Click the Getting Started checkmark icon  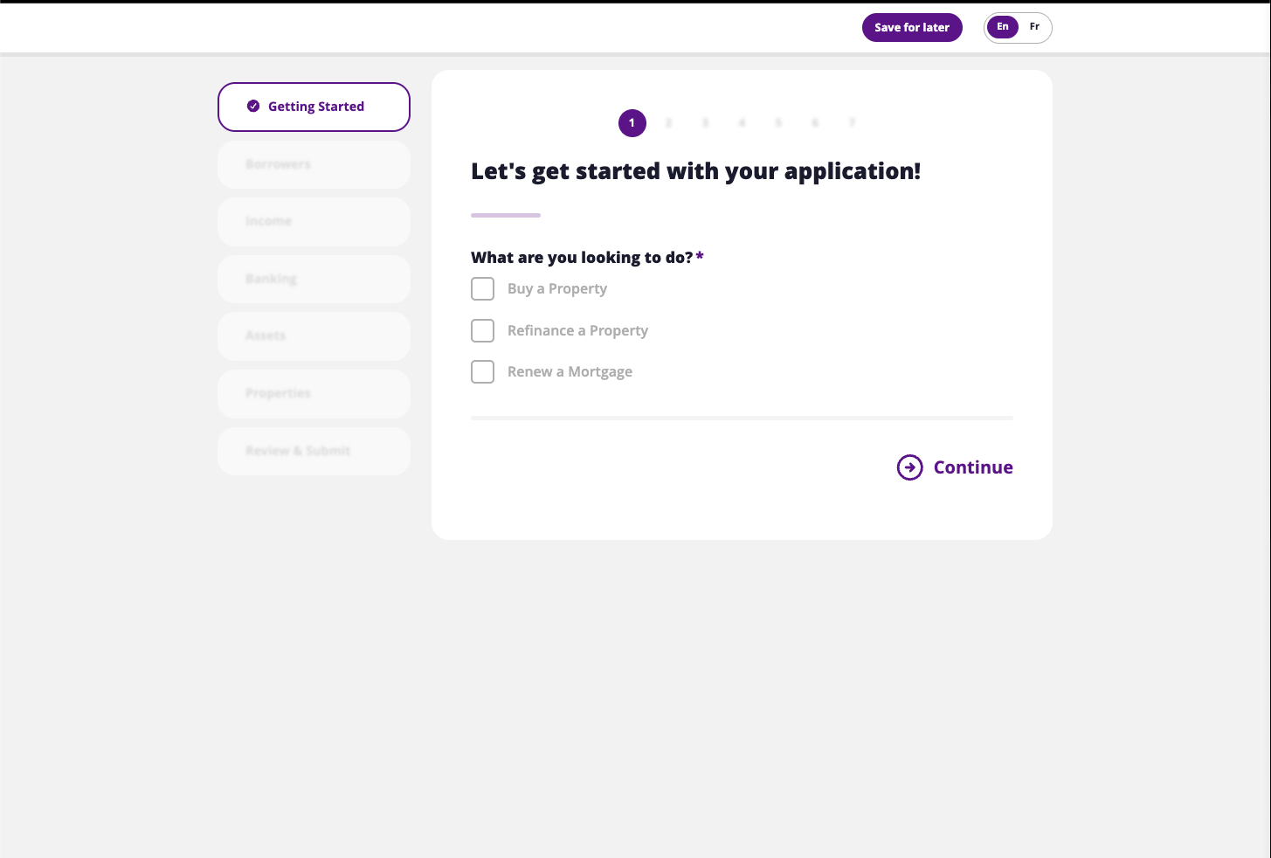point(253,107)
